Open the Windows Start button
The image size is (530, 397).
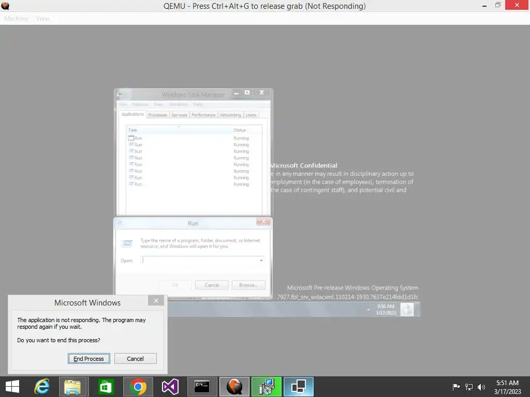(12, 387)
